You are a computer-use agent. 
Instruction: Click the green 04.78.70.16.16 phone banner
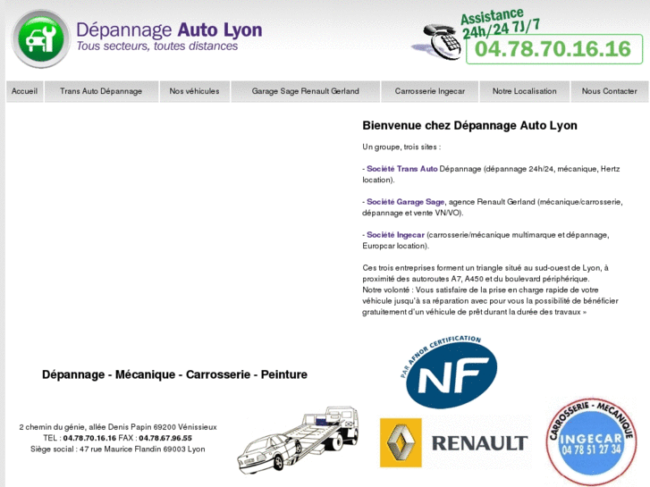point(553,49)
